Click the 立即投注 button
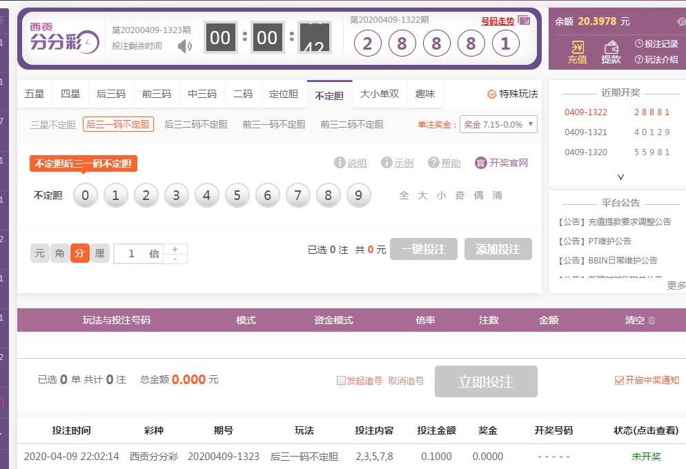This screenshot has height=469, width=686. pyautogui.click(x=486, y=381)
